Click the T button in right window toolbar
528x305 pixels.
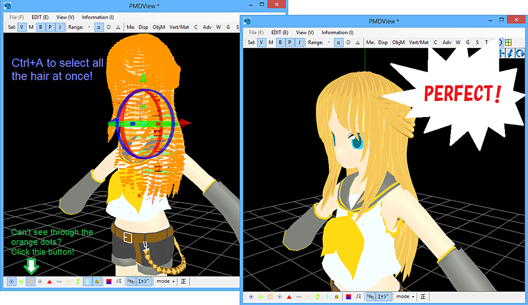[486, 42]
